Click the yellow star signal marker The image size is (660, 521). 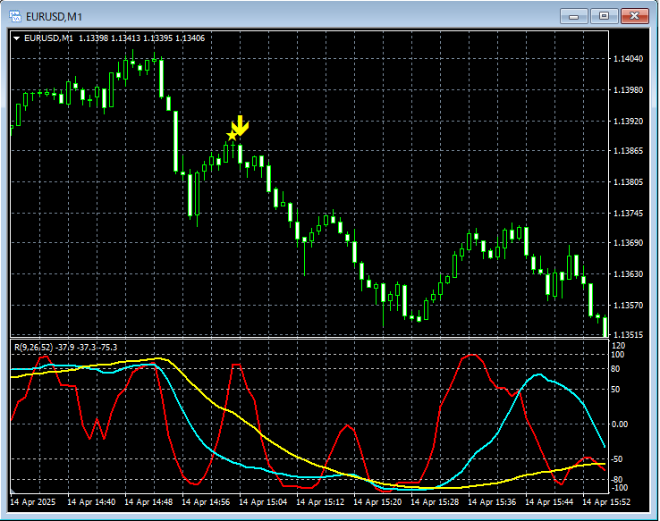pos(232,136)
